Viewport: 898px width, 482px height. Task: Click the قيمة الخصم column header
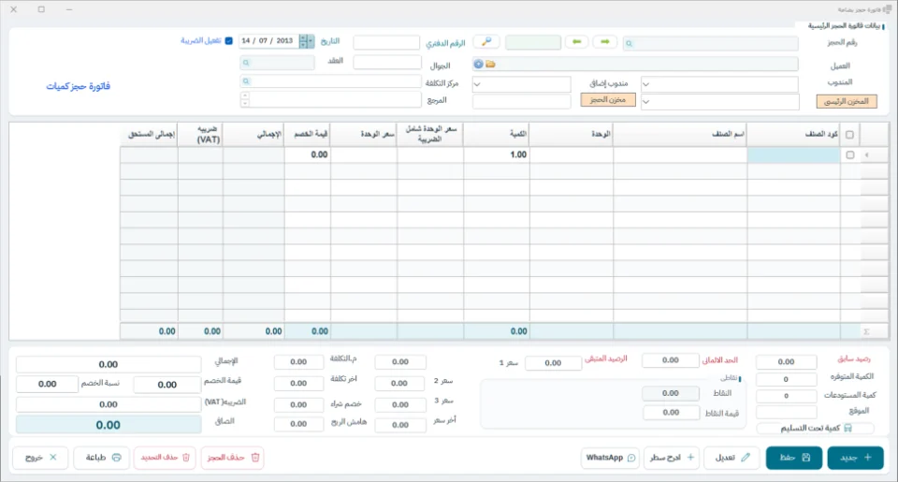pyautogui.click(x=308, y=134)
